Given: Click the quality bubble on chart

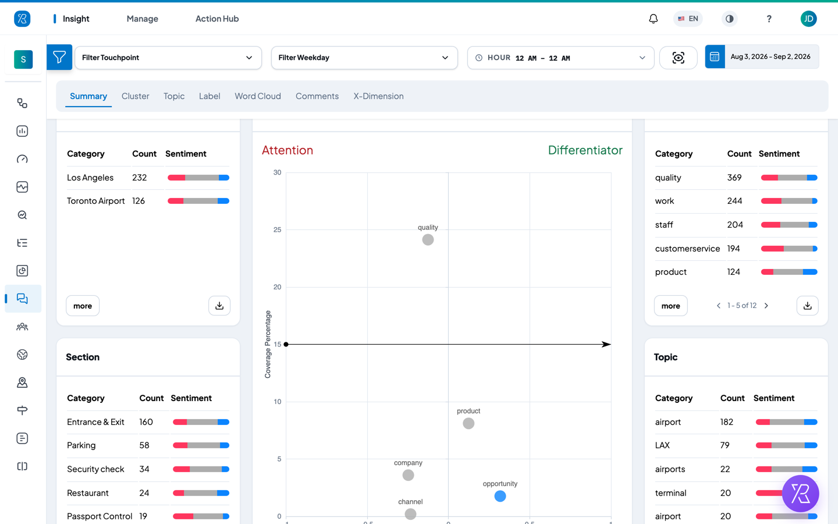Looking at the screenshot, I should pos(428,240).
